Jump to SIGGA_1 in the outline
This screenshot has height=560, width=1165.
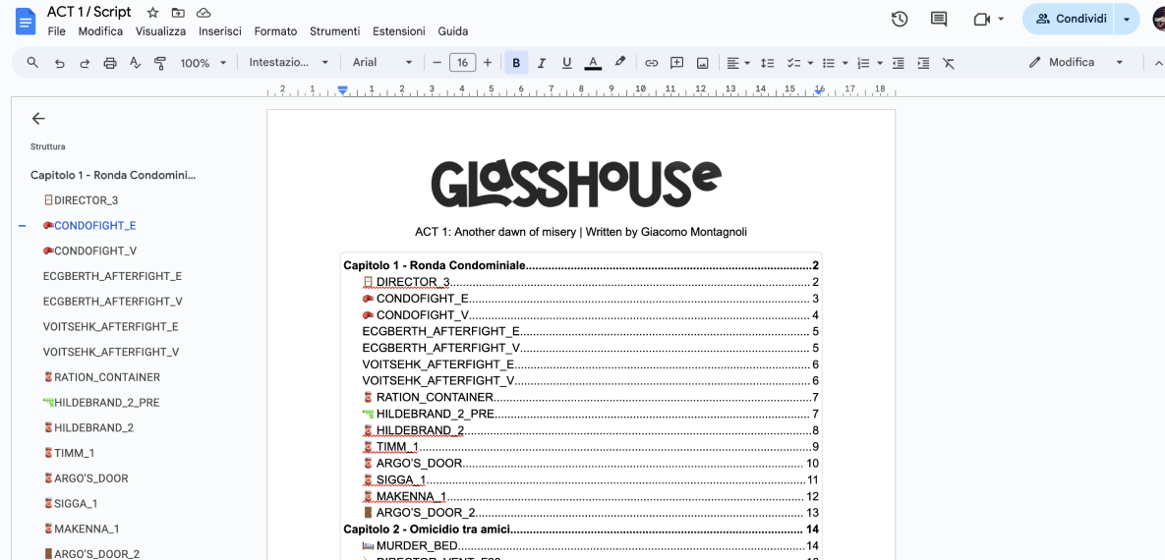tap(70, 504)
